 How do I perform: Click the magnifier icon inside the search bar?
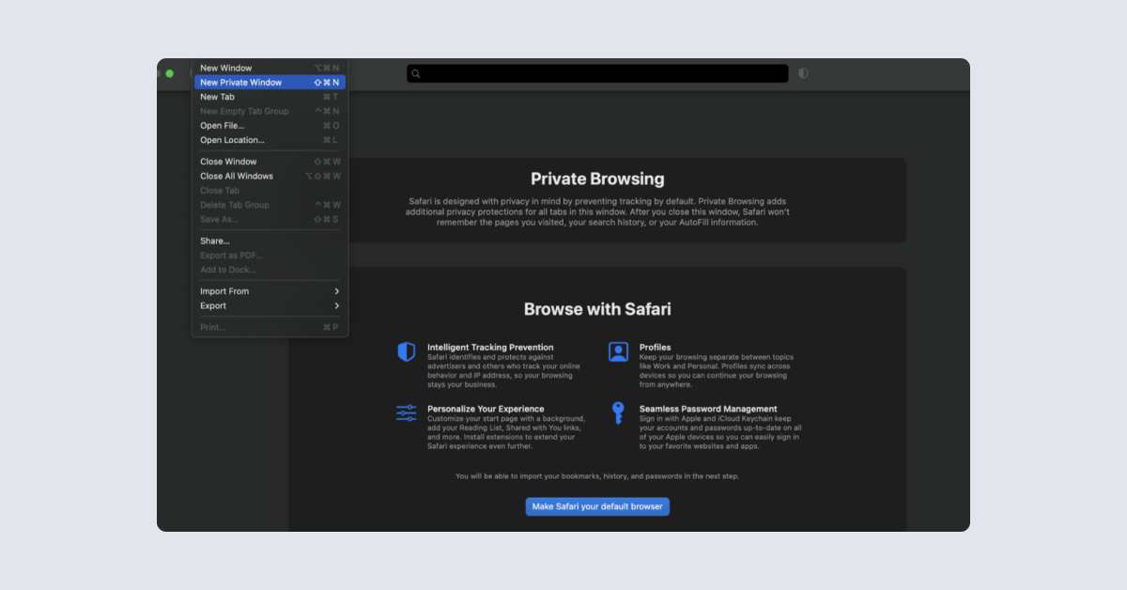point(416,72)
